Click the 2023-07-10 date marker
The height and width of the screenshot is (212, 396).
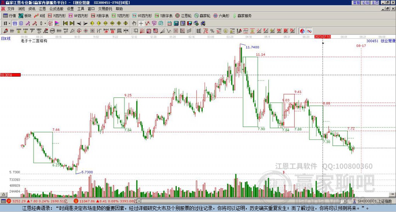pos(323,37)
